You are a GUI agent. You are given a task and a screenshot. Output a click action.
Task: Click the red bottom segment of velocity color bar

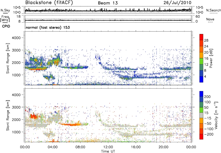[x=201, y=137]
